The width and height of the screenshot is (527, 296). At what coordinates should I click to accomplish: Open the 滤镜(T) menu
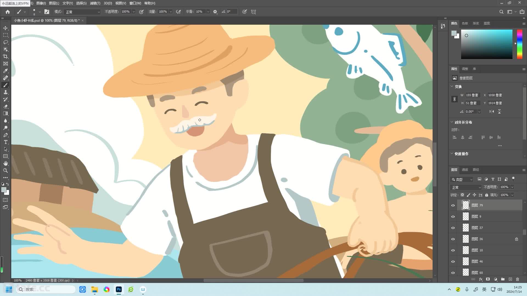95,3
